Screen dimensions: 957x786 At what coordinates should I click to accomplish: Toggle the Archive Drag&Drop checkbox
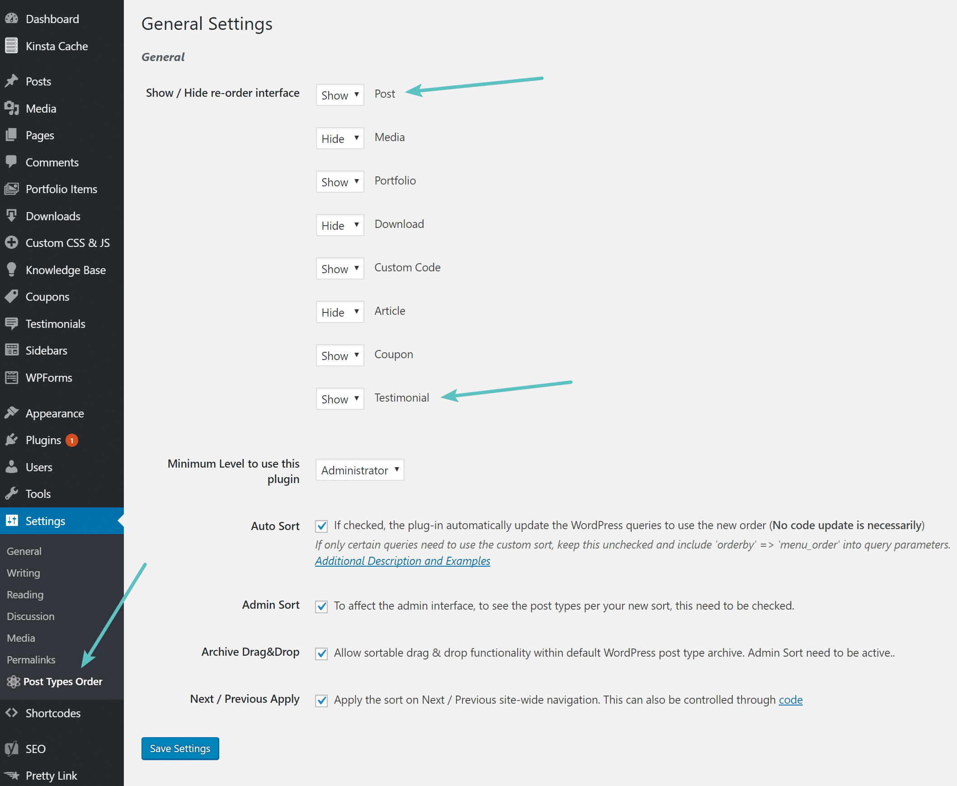pos(321,653)
